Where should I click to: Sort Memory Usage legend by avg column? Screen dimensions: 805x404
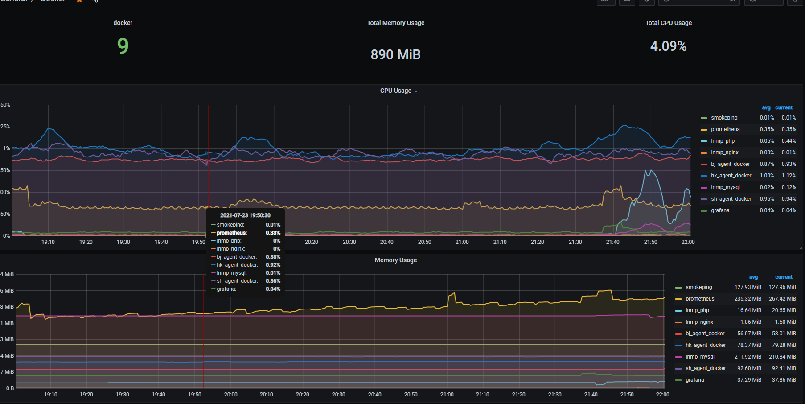[753, 277]
